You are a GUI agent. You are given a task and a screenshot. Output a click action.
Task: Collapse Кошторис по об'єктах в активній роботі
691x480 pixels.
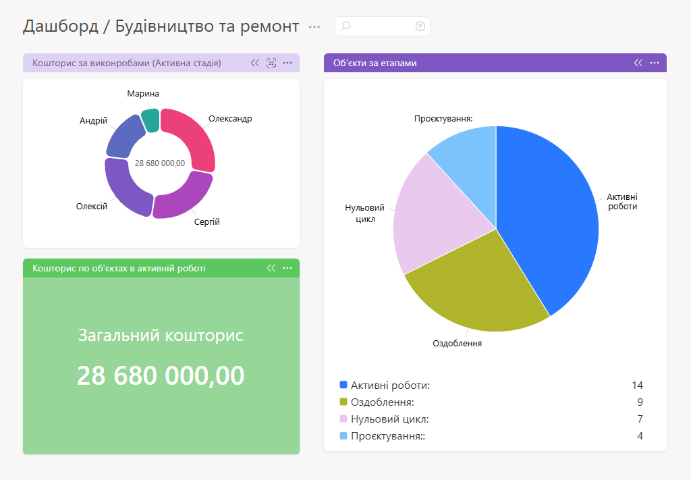[271, 268]
